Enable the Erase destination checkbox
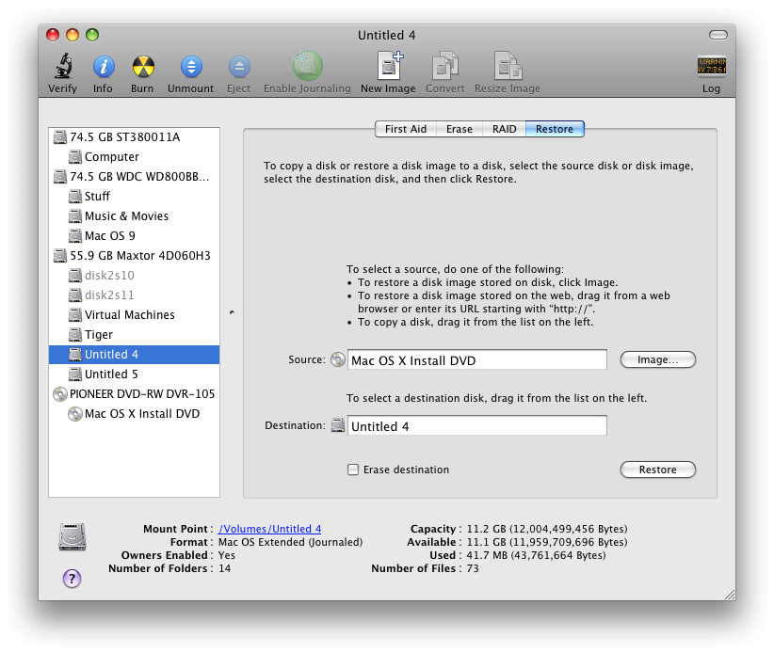Image resolution: width=774 pixels, height=653 pixels. pyautogui.click(x=353, y=470)
